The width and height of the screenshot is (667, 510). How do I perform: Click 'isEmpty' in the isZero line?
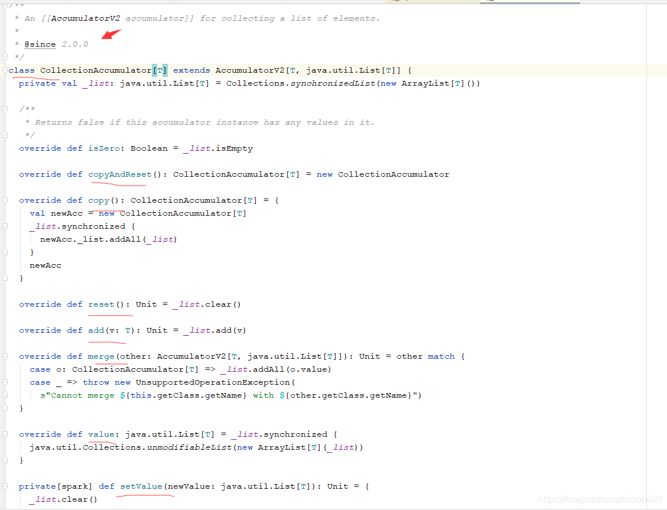pyautogui.click(x=235, y=148)
